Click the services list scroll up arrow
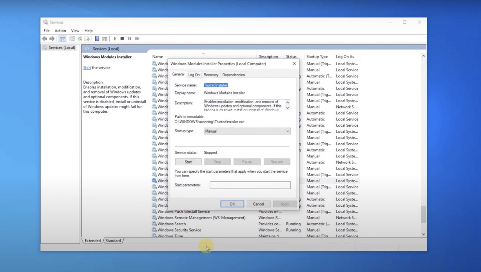Screen dimensions: 481x272 [x=423, y=56]
